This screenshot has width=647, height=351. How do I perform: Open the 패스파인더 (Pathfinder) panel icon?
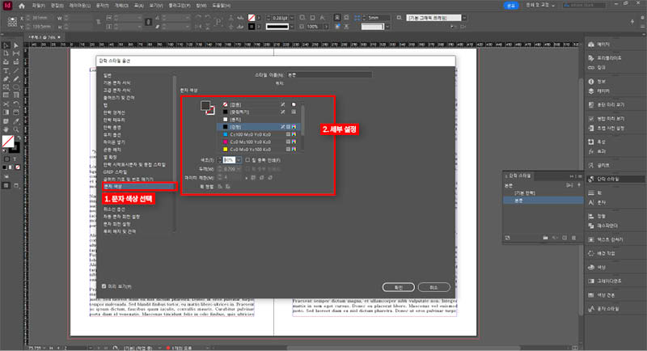[591, 226]
